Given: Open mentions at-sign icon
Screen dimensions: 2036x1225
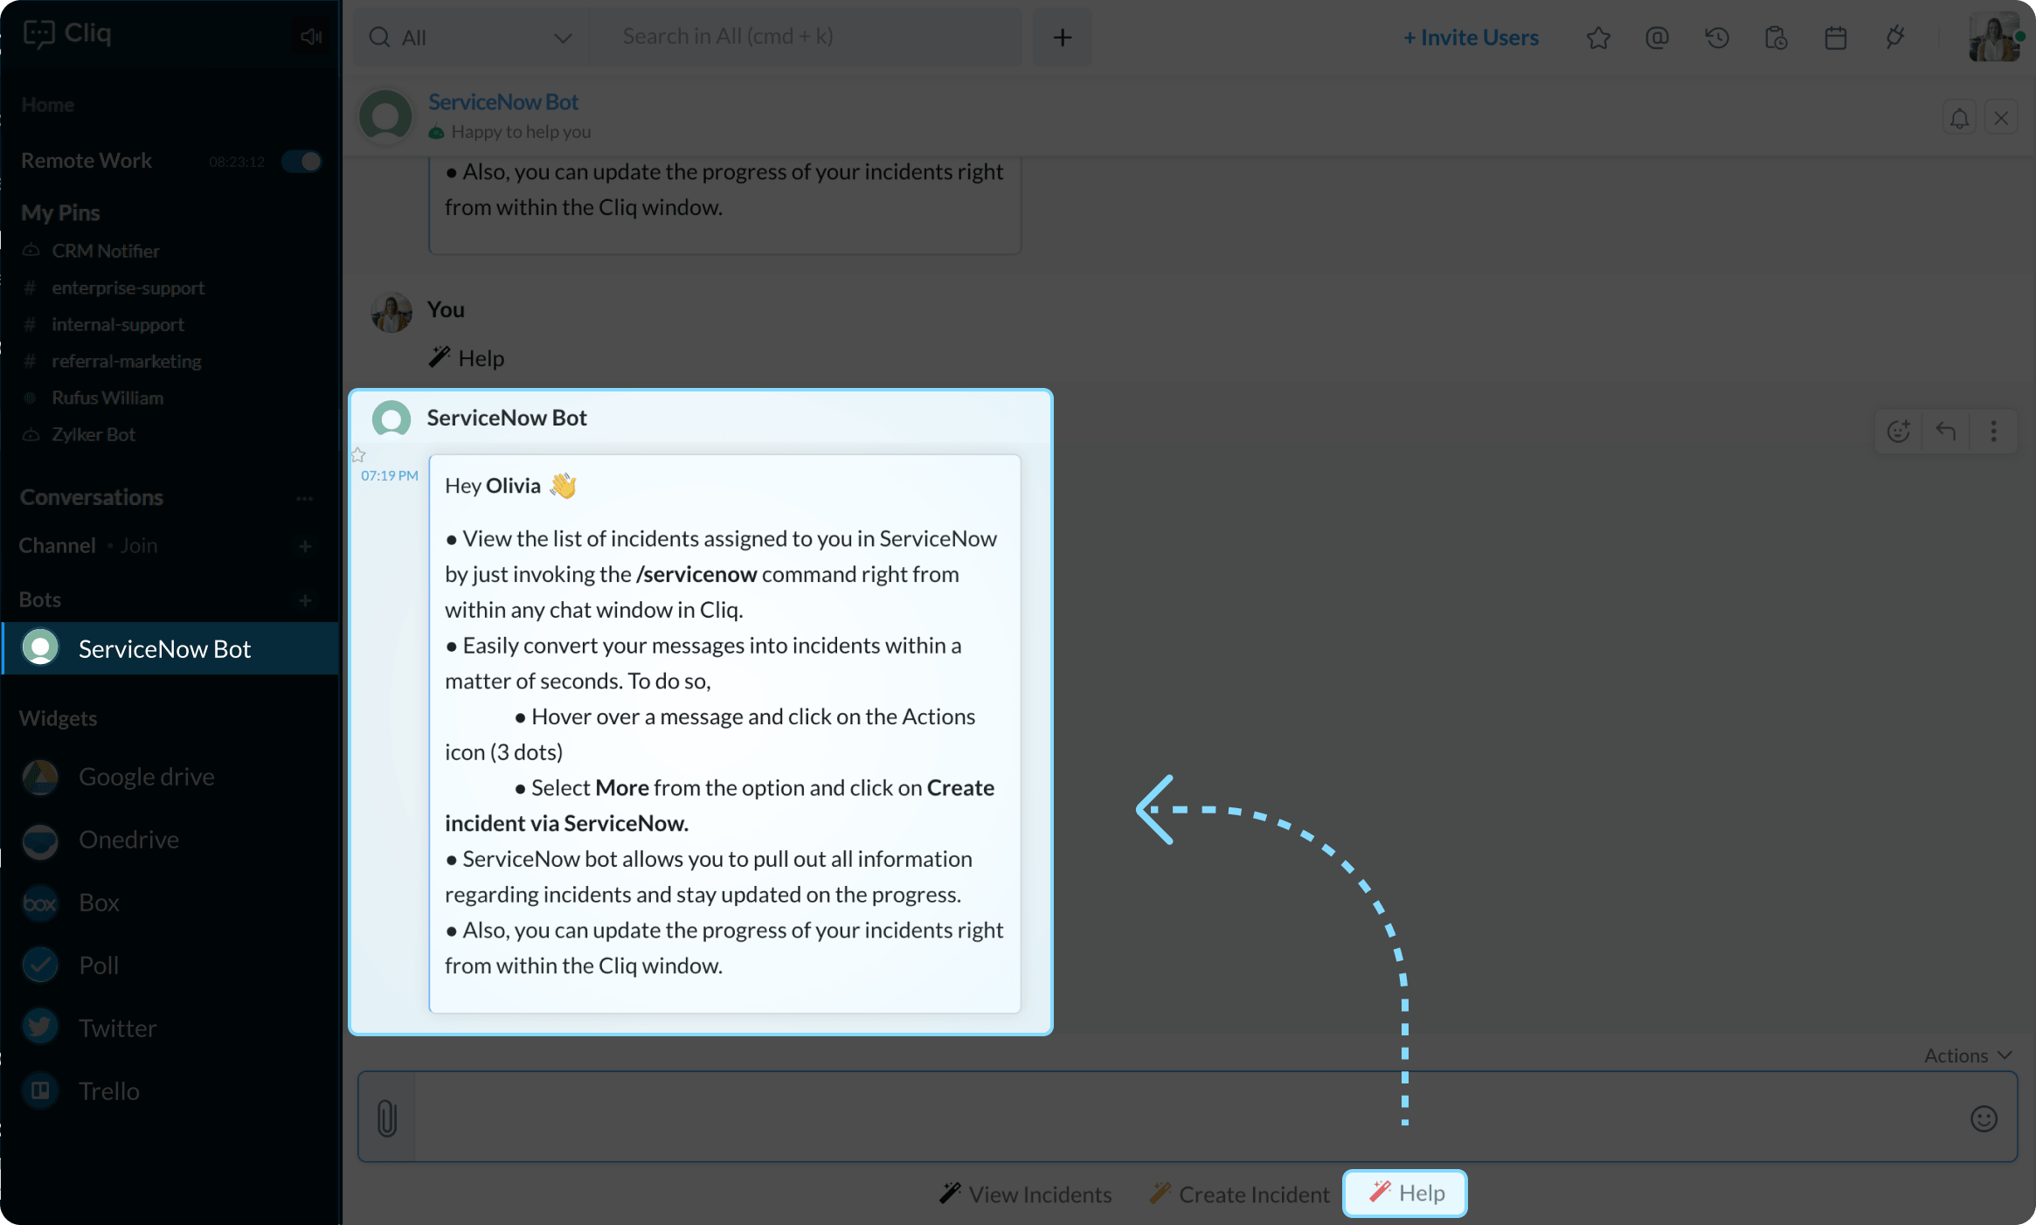Looking at the screenshot, I should [1657, 38].
